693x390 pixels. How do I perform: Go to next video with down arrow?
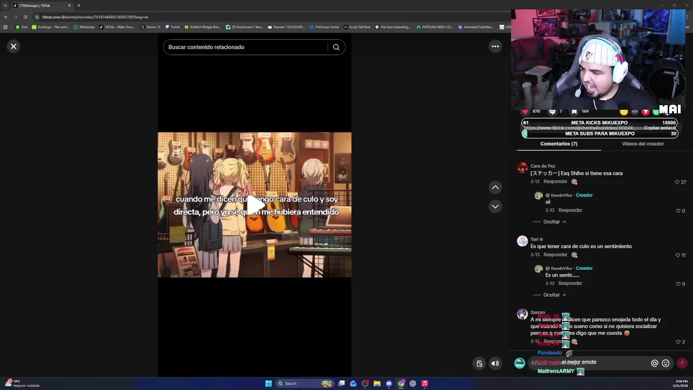click(495, 206)
